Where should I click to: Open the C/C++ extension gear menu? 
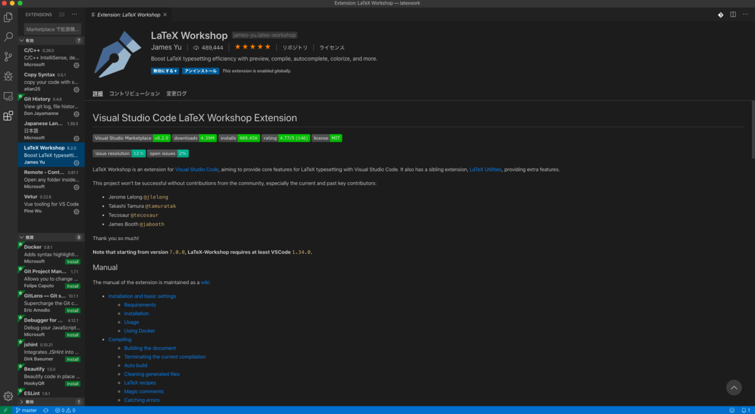point(77,65)
